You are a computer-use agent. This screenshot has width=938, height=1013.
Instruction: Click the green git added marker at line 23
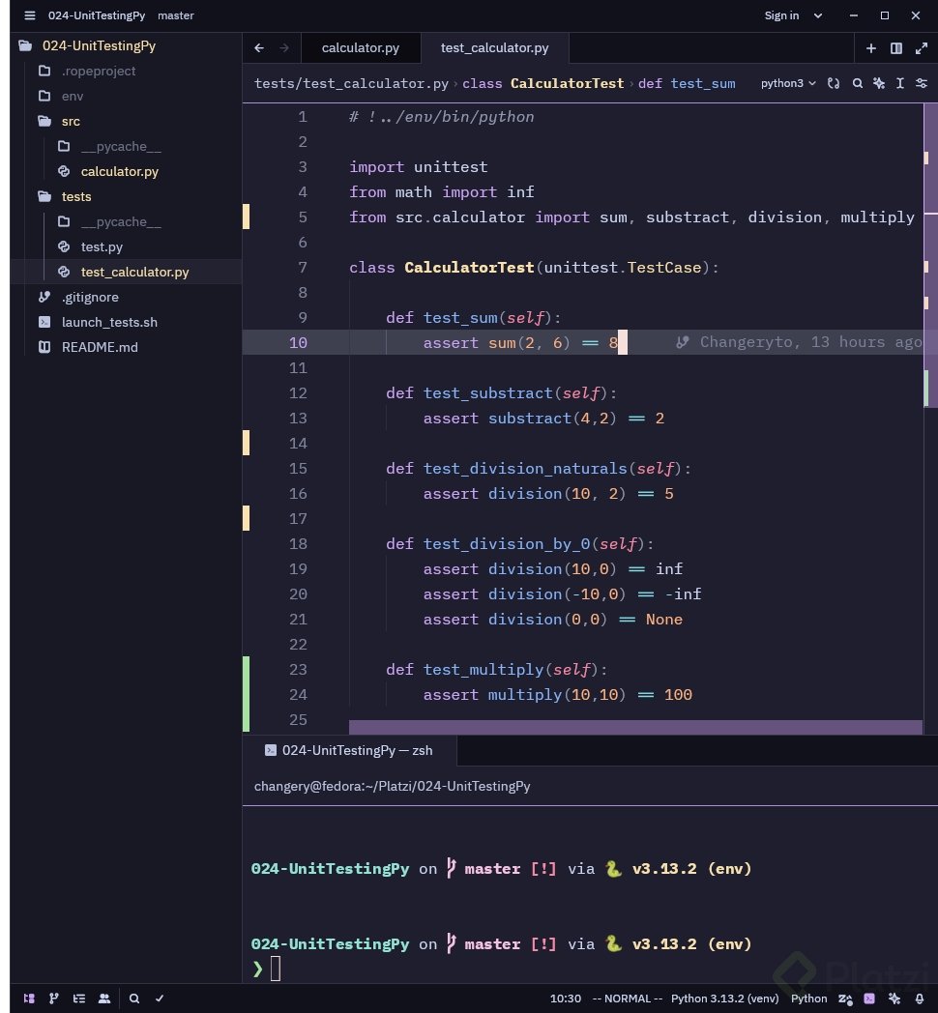click(x=246, y=694)
